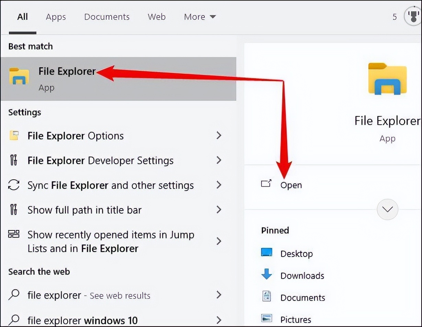Open the pinned Desktop folder
Image resolution: width=422 pixels, height=327 pixels.
point(297,253)
